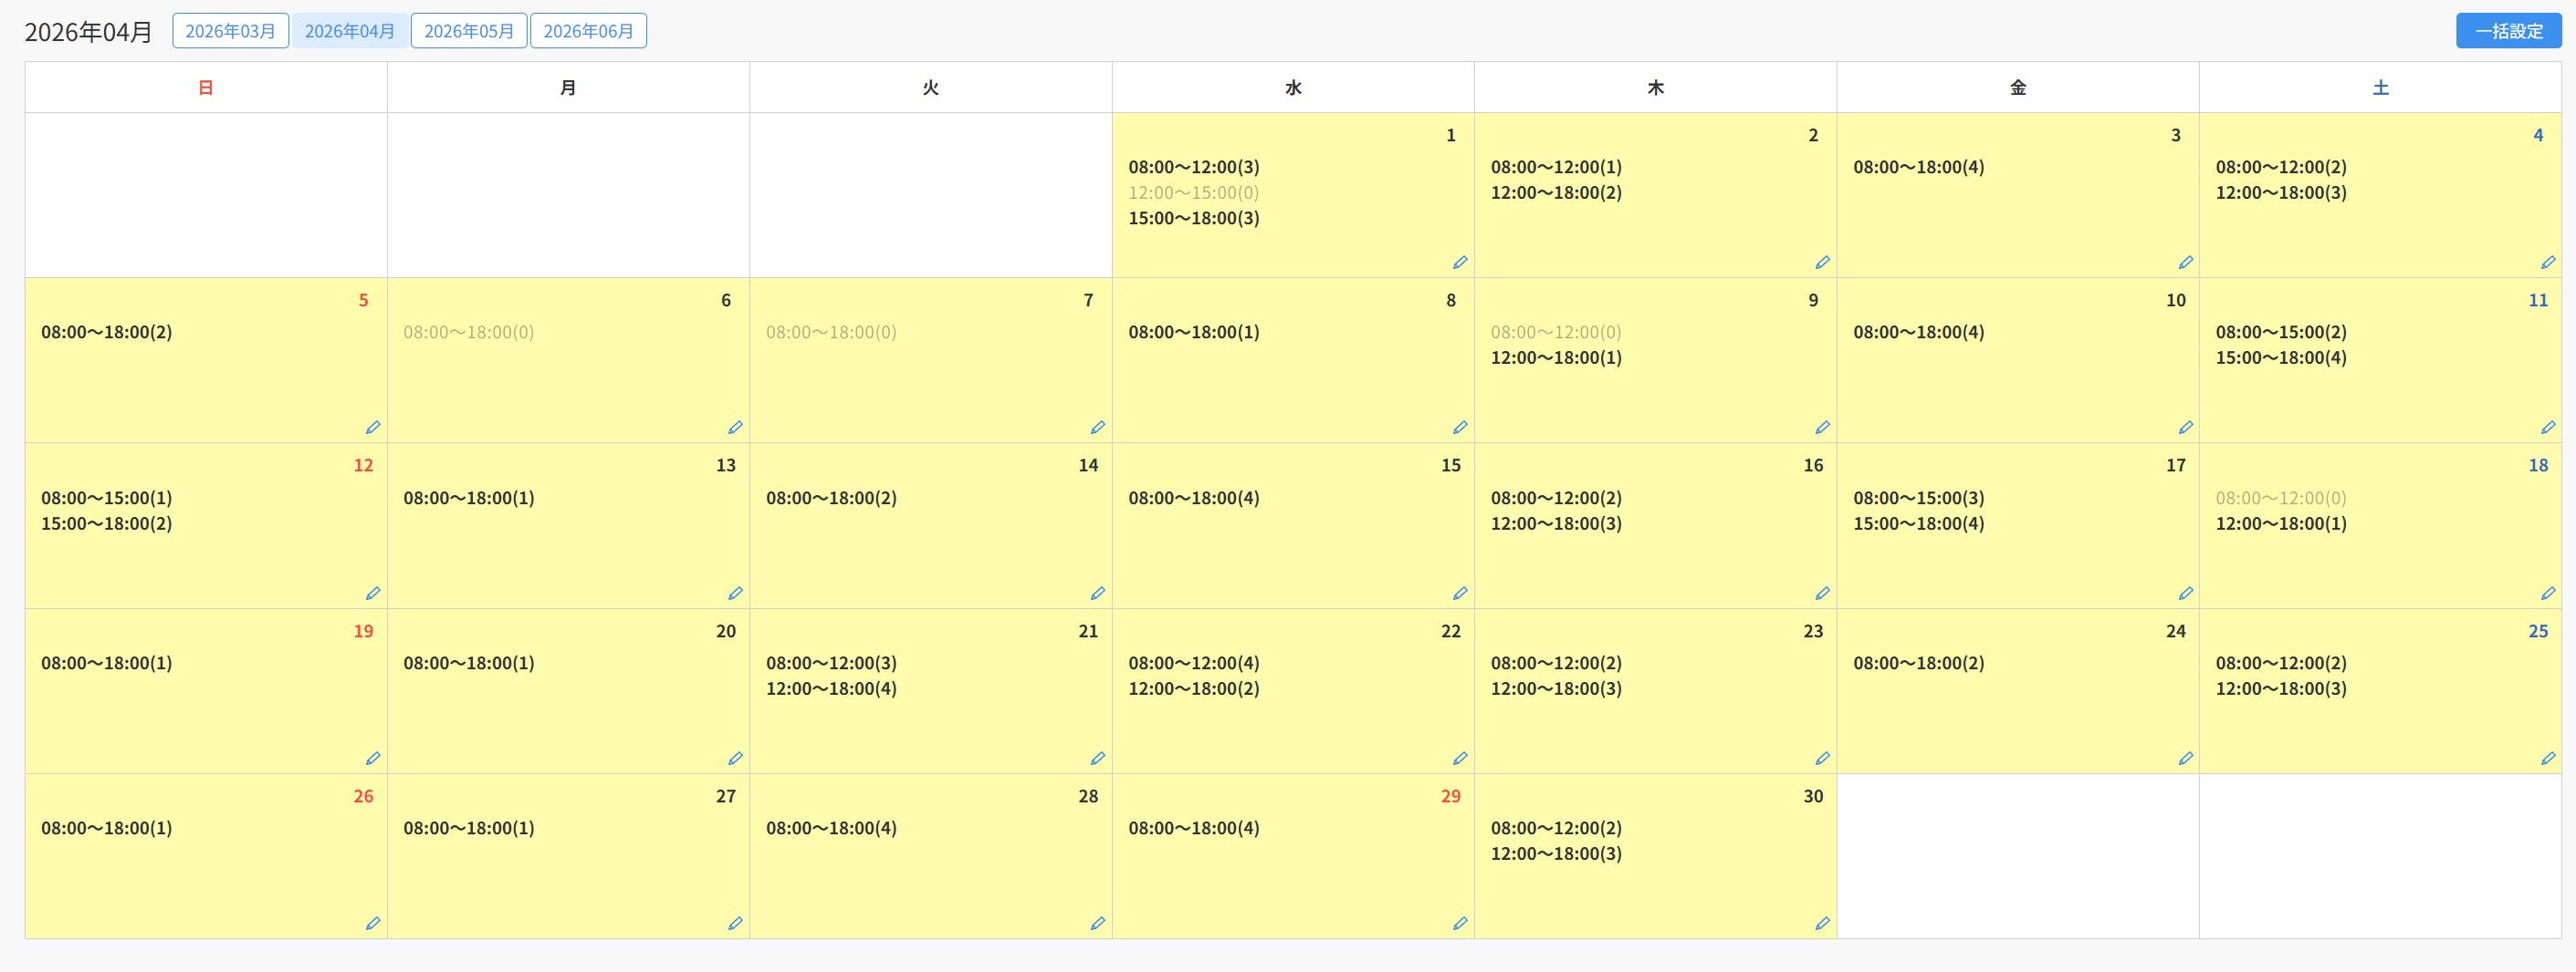The height and width of the screenshot is (972, 2576).
Task: Select the current 2026年04月 tab
Action: pos(349,31)
